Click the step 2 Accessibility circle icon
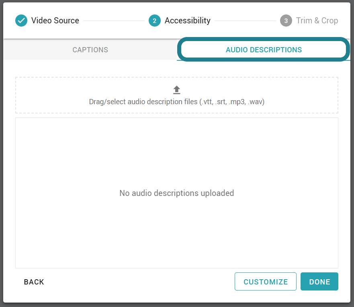The width and height of the screenshot is (354, 307). [155, 21]
